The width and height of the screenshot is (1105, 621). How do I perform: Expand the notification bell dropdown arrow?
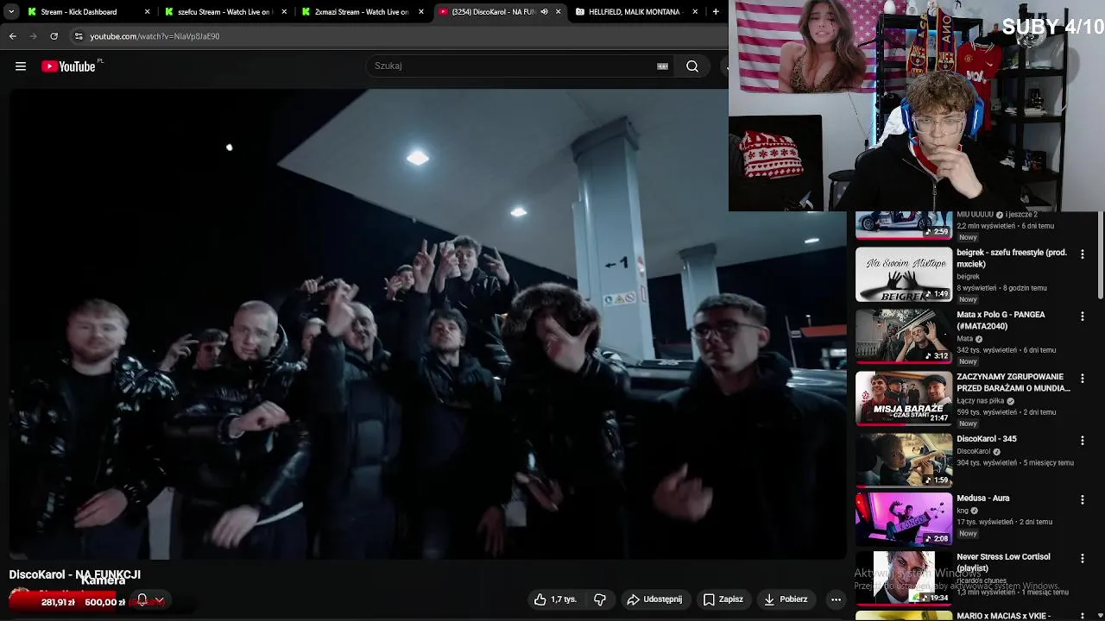[x=160, y=600]
